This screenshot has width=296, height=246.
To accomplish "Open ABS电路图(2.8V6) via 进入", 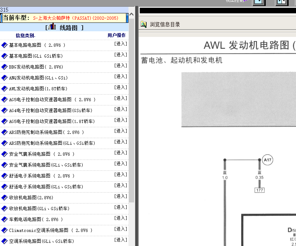I will pyautogui.click(x=121, y=131).
